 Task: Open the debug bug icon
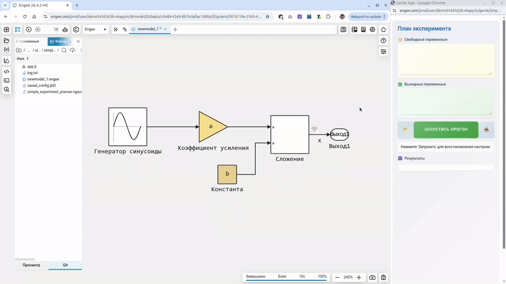coord(383,277)
